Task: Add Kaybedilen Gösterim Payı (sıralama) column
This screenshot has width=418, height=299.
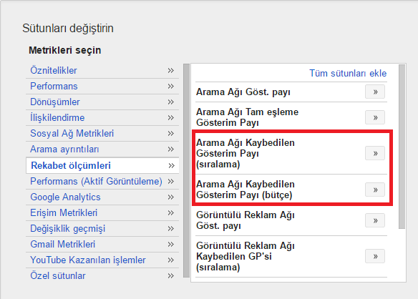Action: 375,153
